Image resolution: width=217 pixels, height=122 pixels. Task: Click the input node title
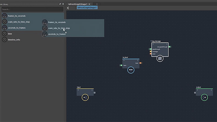[79, 87]
